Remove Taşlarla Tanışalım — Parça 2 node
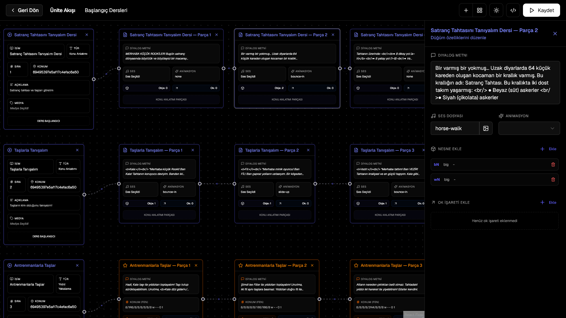This screenshot has width=566, height=318. 308,150
